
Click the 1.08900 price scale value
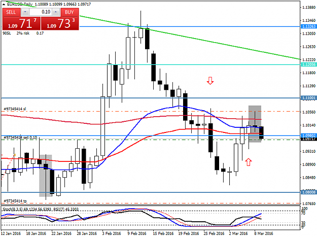(309, 164)
